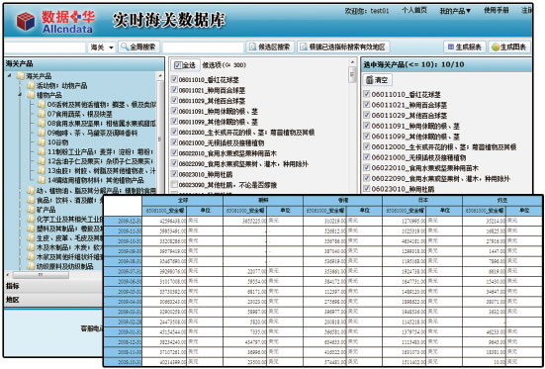
Task: Open the 使用手册 manual link
Action: click(497, 11)
